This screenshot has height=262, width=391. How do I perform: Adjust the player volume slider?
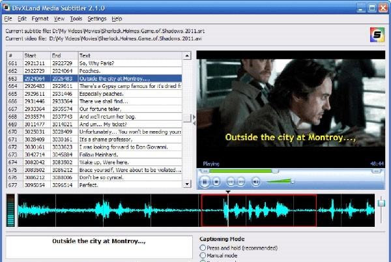(292, 181)
